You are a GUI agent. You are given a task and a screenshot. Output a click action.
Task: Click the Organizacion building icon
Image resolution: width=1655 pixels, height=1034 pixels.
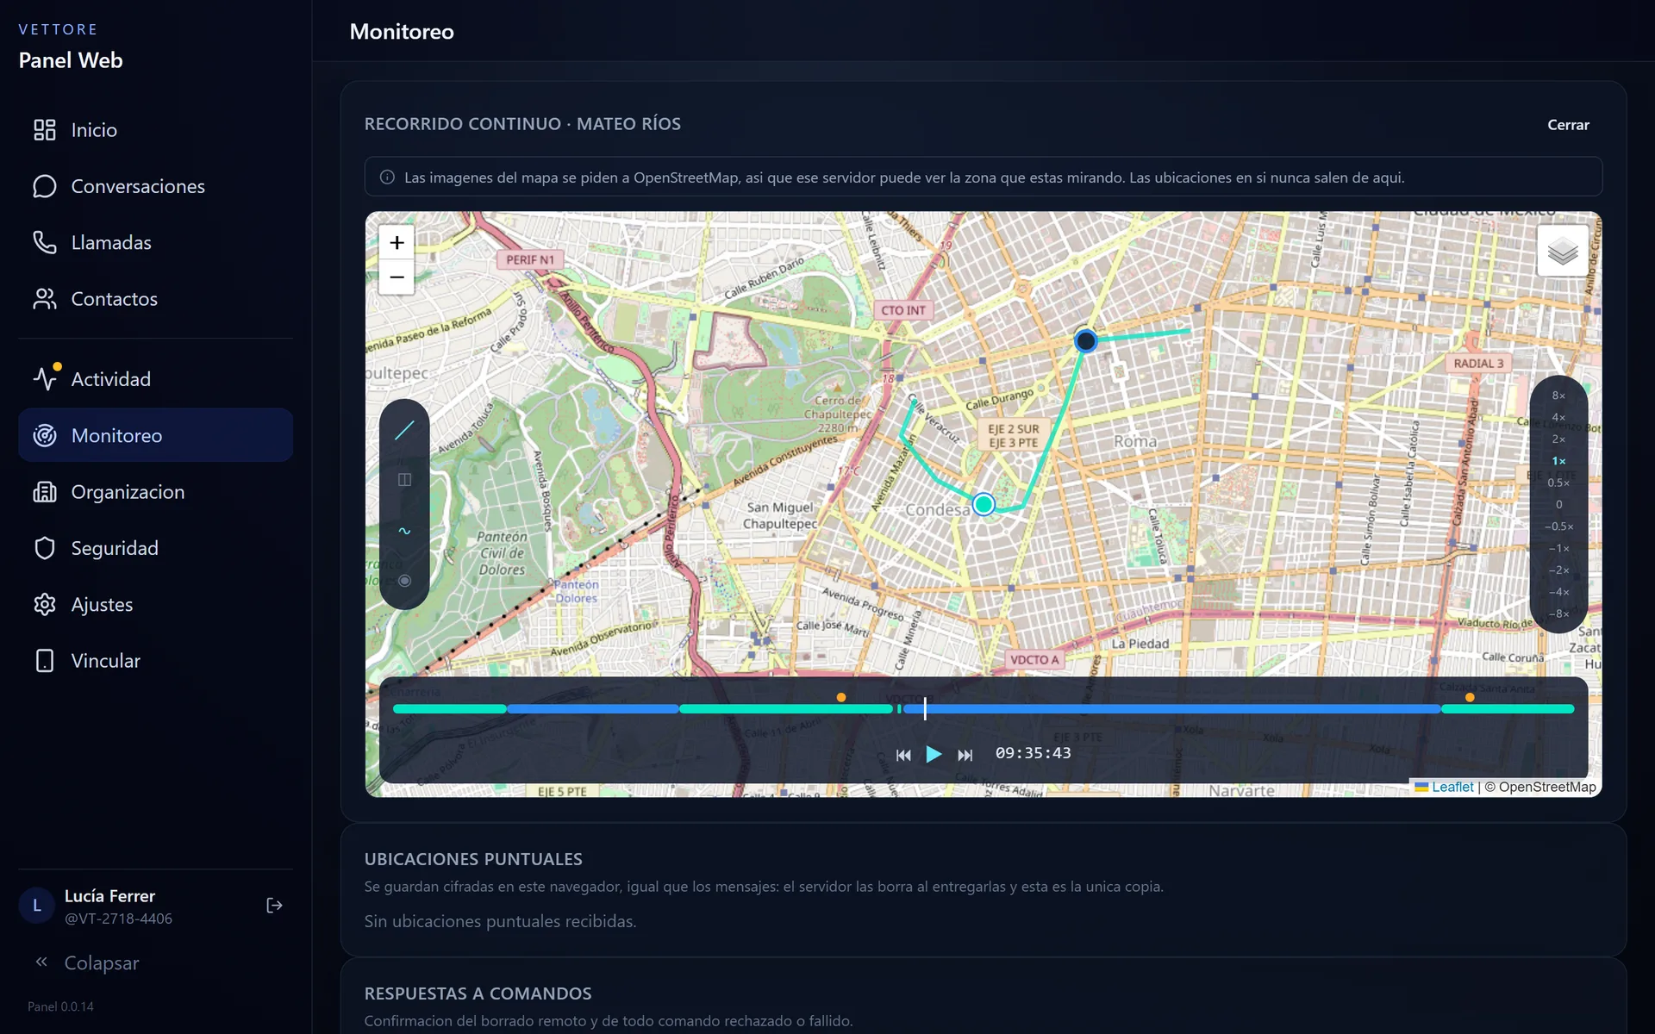click(x=45, y=492)
